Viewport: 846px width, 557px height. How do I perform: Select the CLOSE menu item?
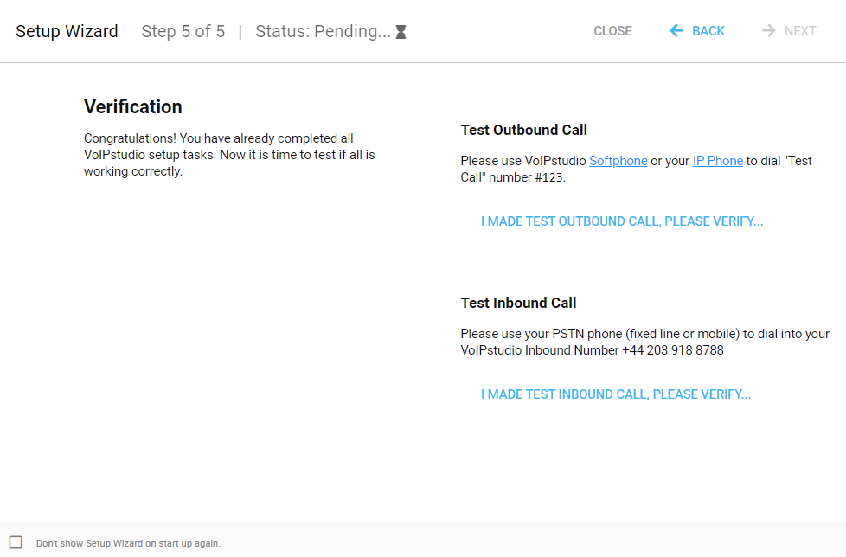[x=612, y=30]
